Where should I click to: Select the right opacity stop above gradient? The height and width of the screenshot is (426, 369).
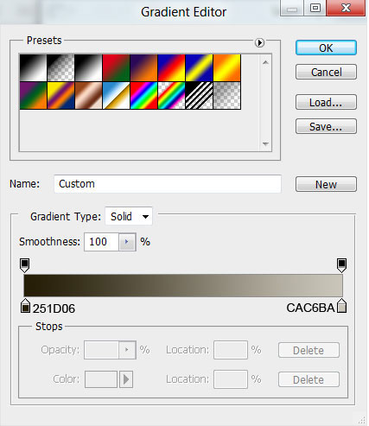click(341, 265)
